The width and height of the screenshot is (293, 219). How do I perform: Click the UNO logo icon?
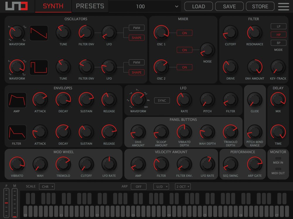tap(16, 6)
